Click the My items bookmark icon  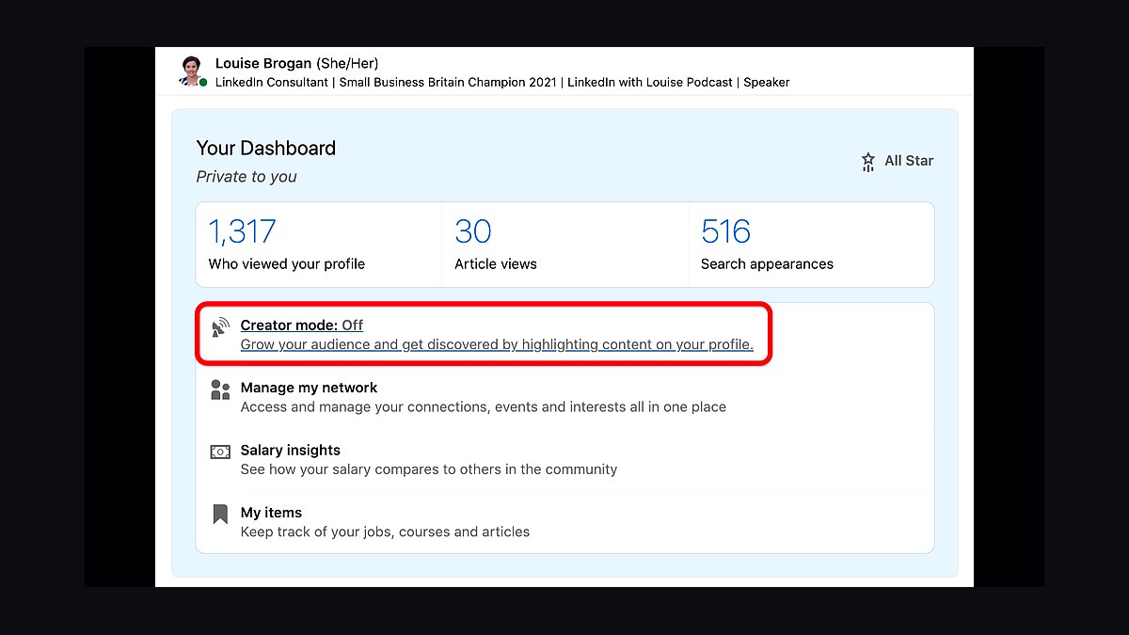[220, 514]
